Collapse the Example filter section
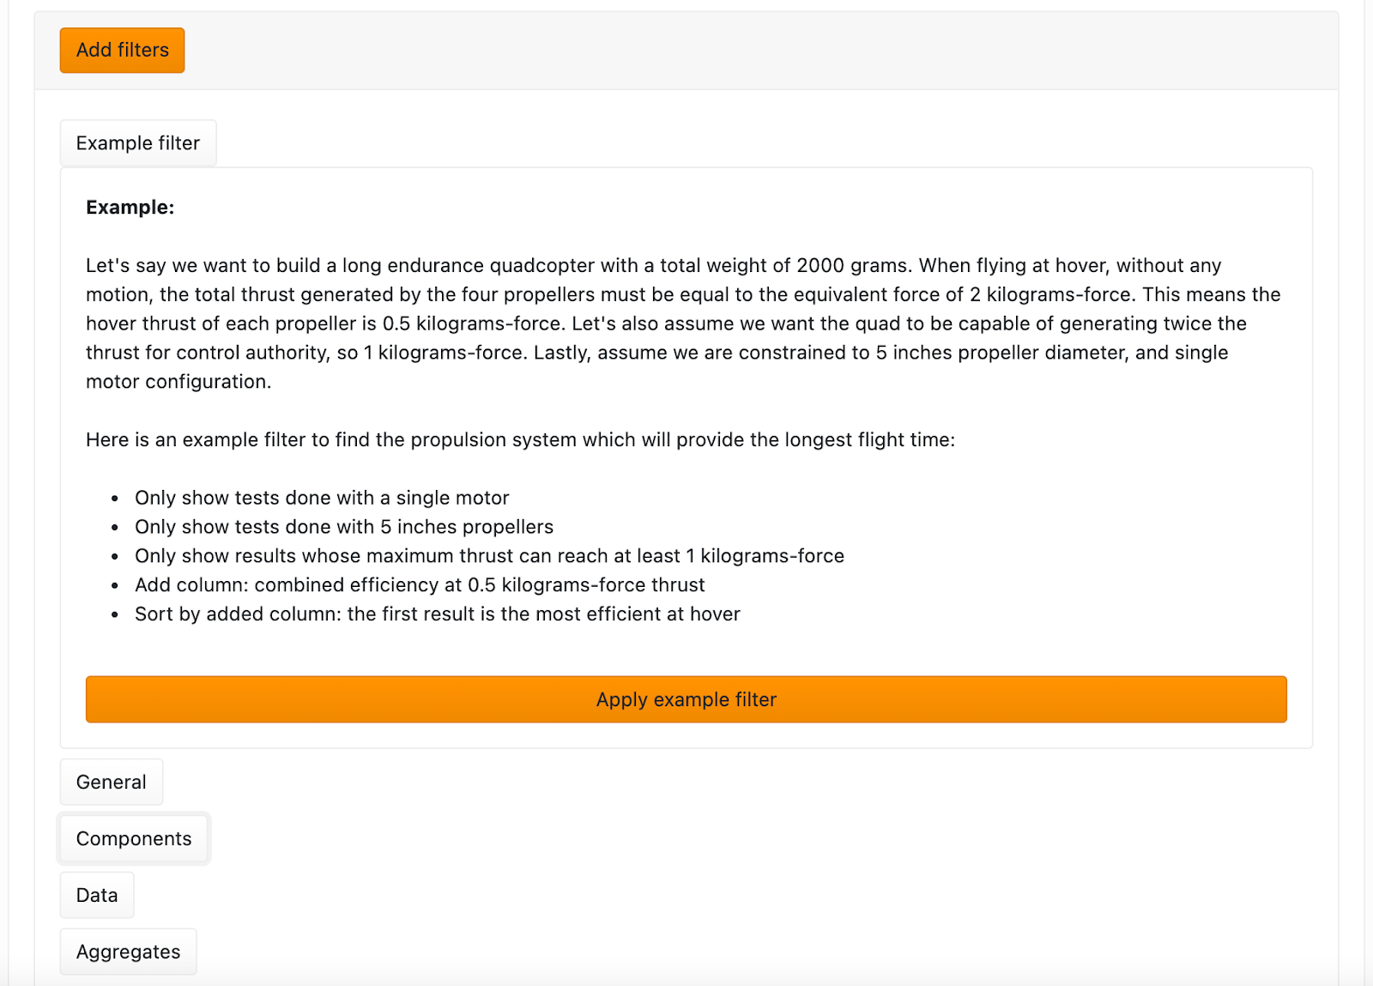1373x986 pixels. click(137, 143)
